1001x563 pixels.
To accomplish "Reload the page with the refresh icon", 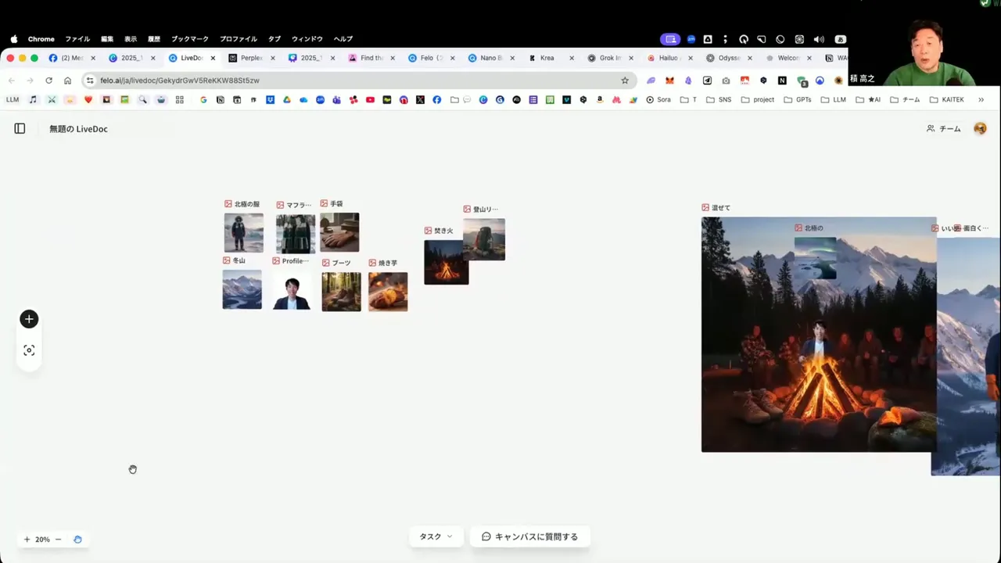I will 48,80.
